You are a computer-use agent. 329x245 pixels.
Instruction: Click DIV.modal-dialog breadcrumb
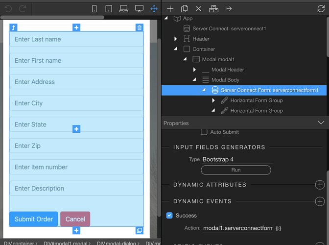(x=117, y=243)
